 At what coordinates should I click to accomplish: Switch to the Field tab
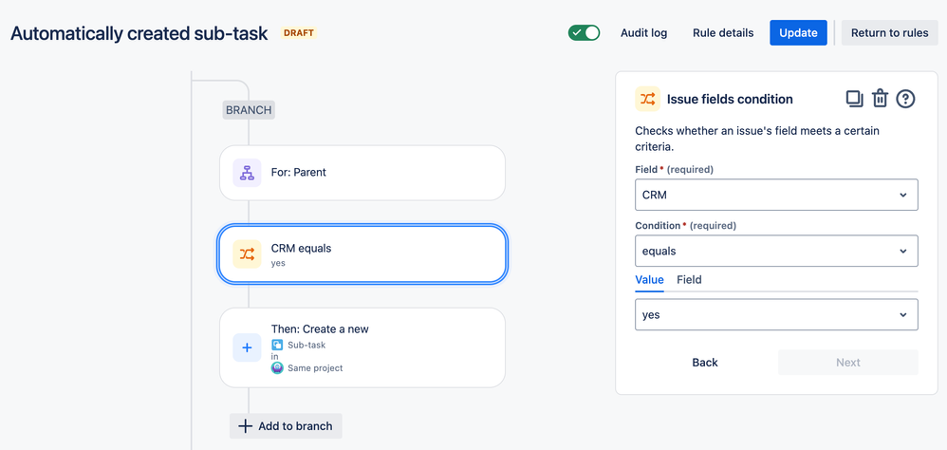689,280
